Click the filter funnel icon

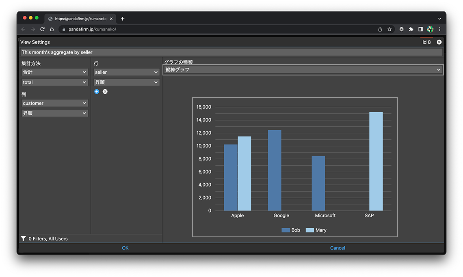pos(24,239)
